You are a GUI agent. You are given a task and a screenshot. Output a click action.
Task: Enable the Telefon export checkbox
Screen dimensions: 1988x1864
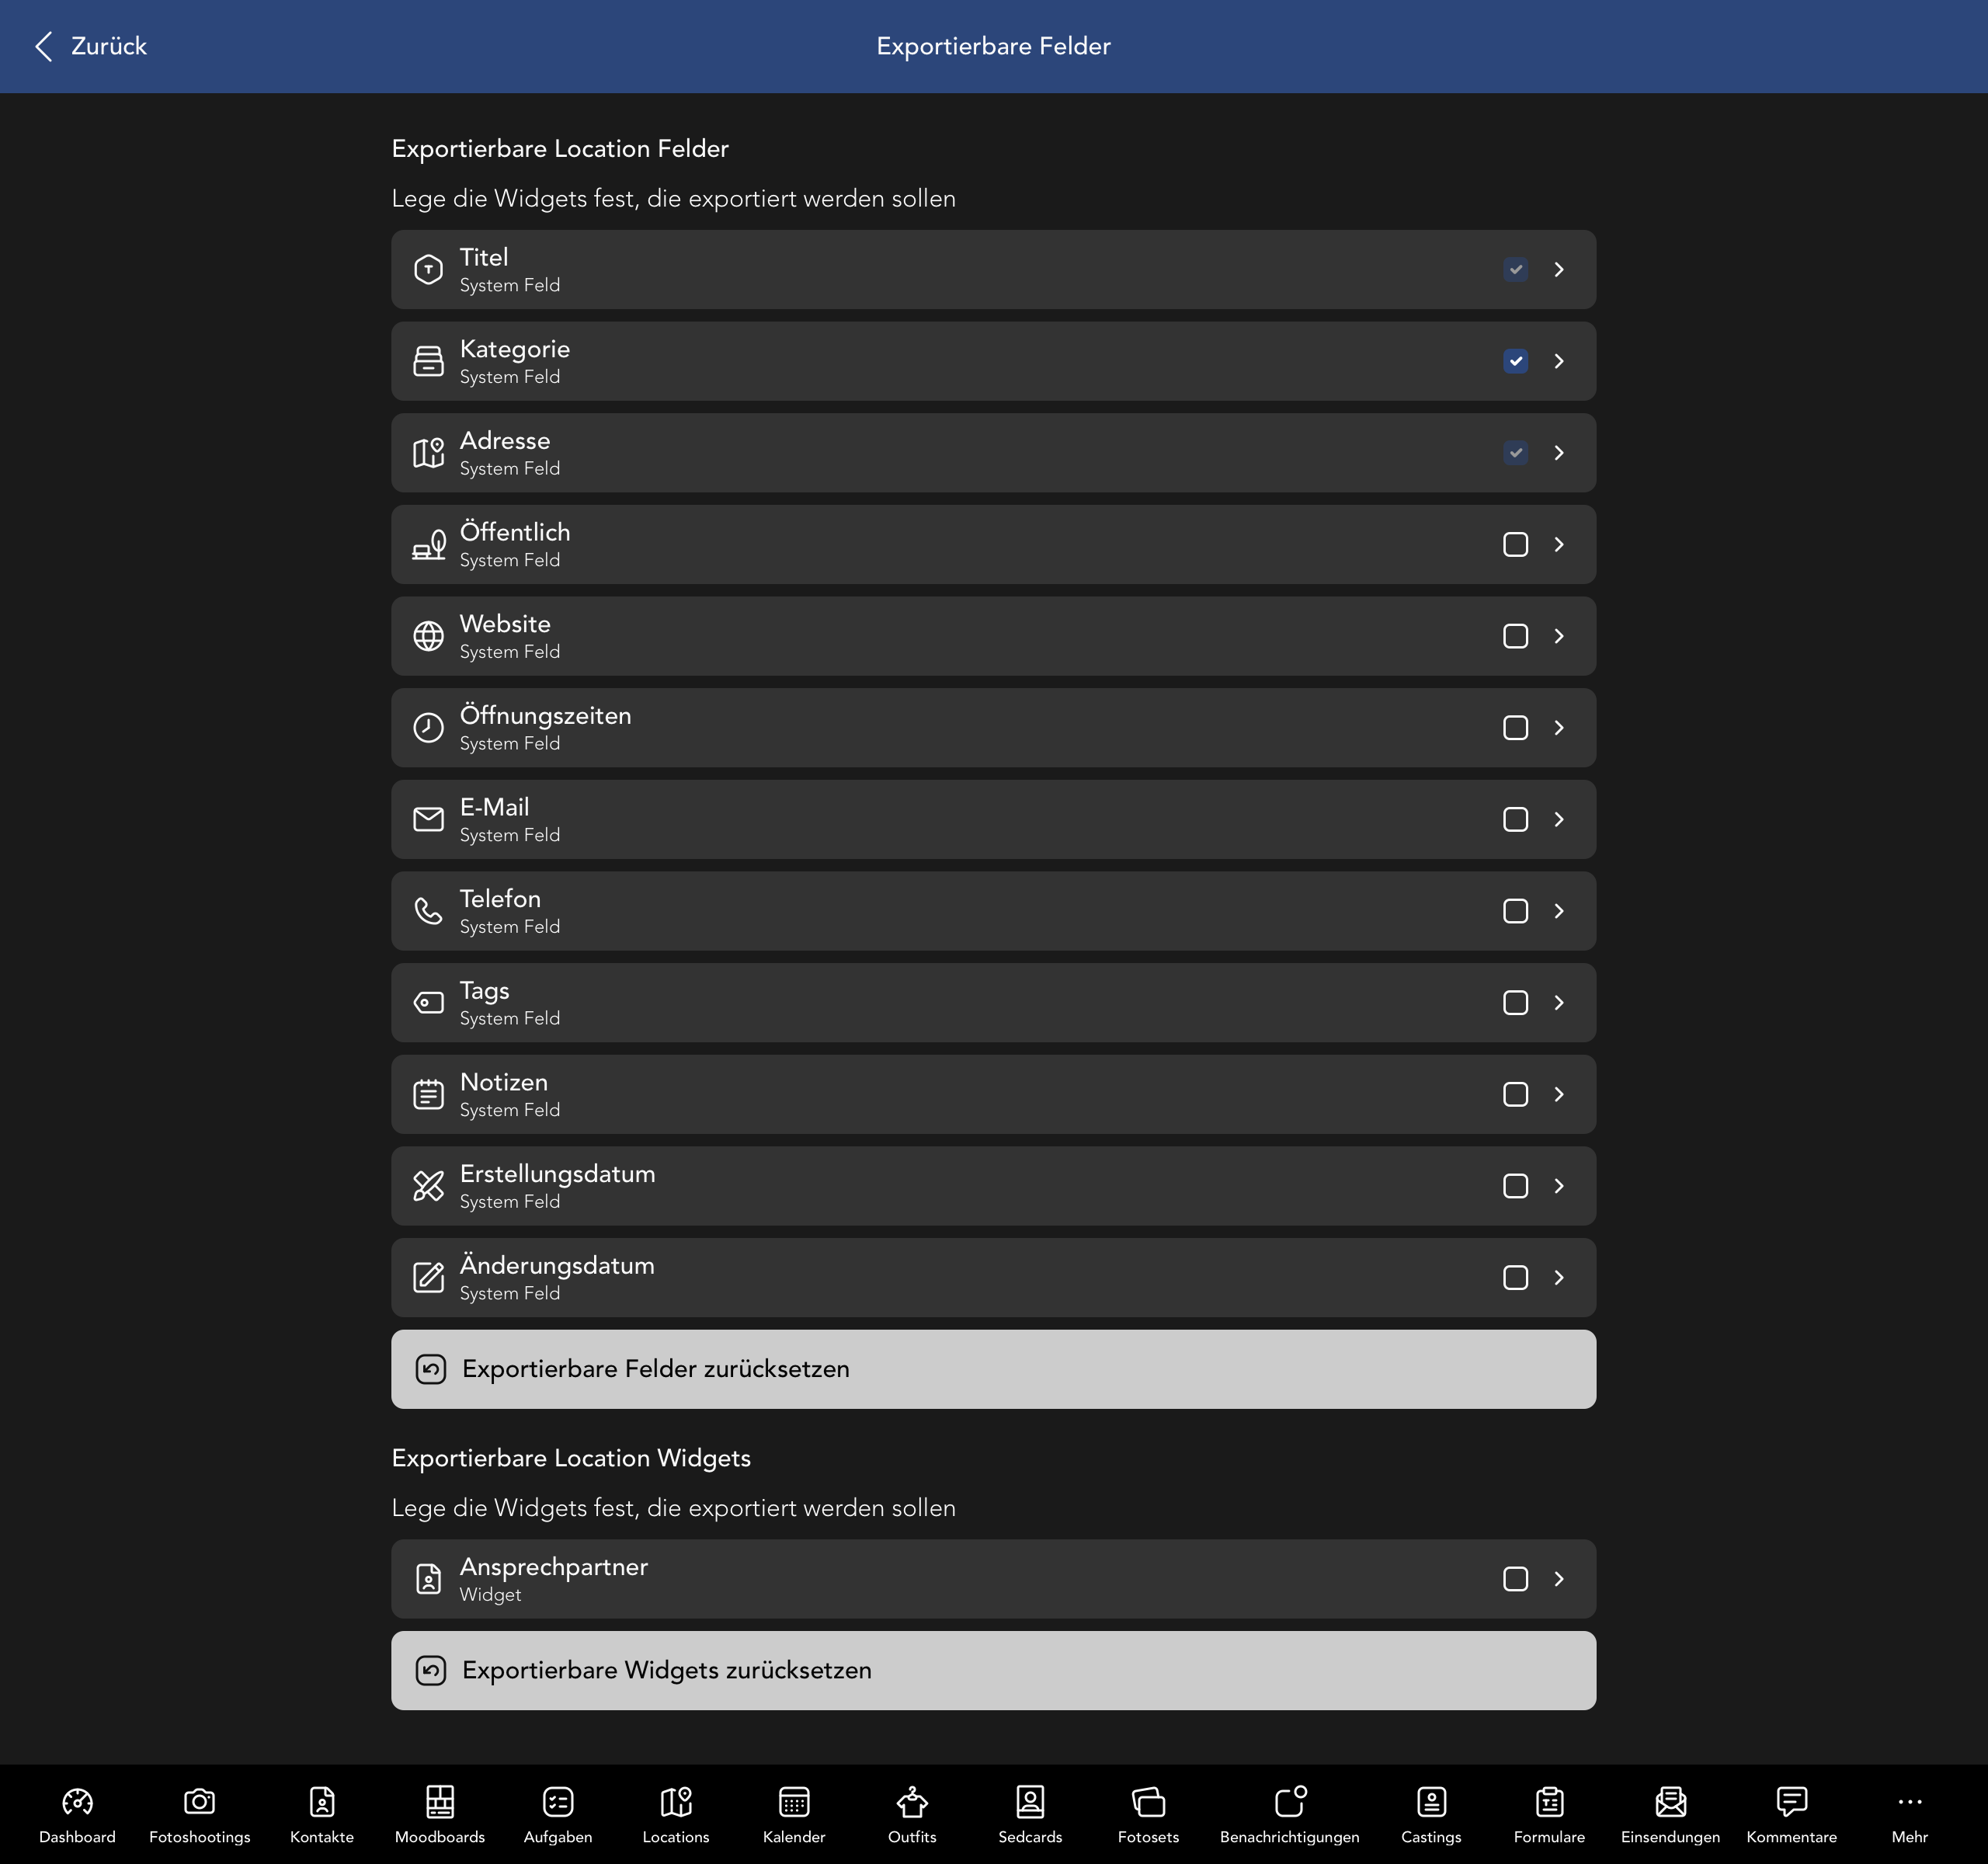tap(1515, 911)
